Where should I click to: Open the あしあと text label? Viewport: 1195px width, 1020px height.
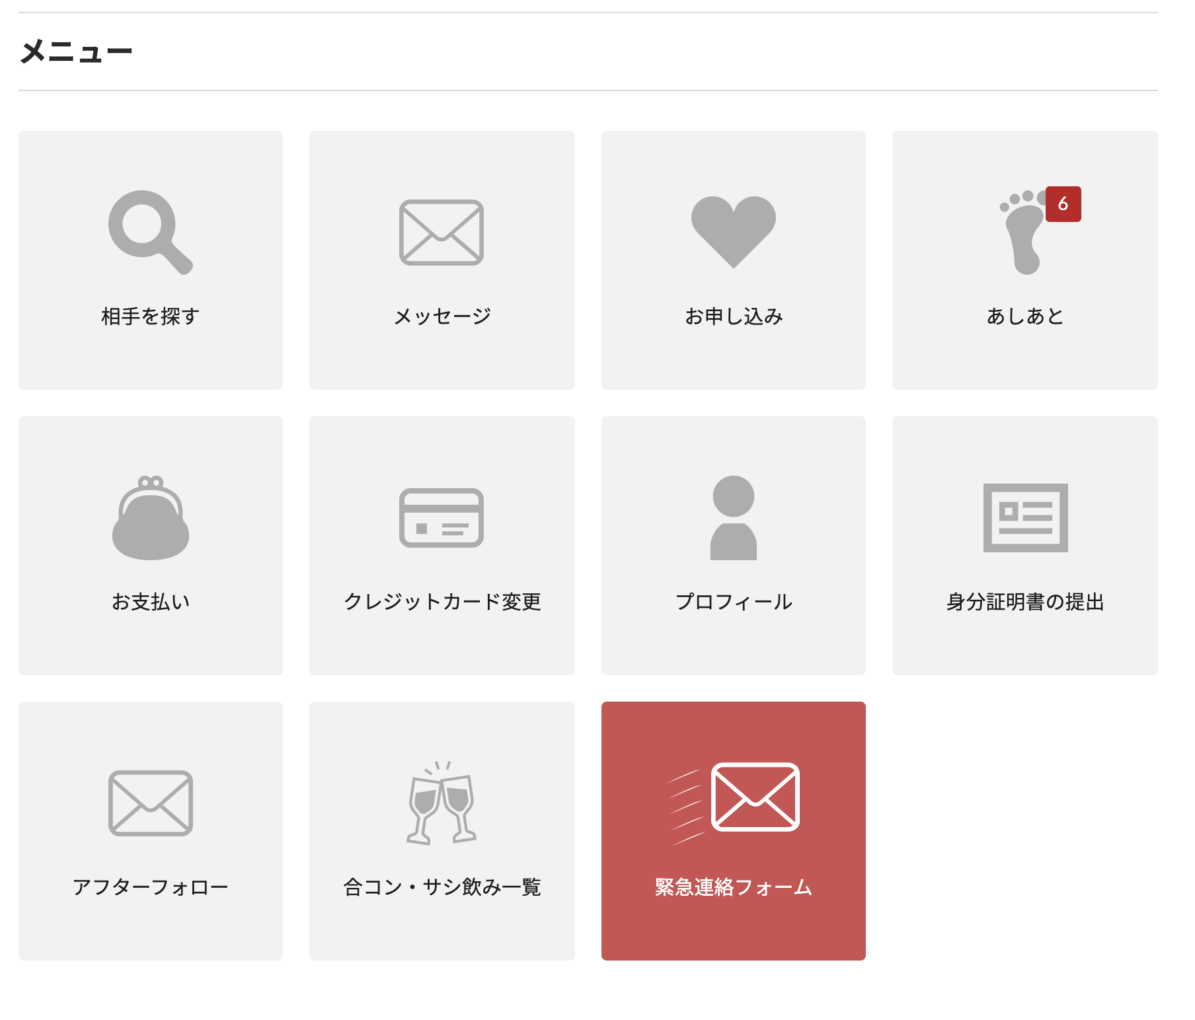[x=1025, y=316]
